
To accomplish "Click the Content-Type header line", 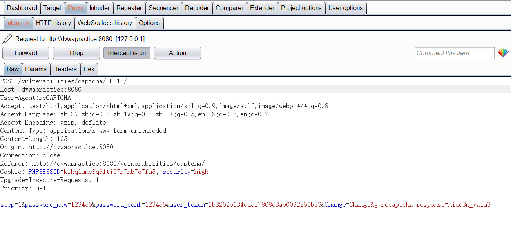I will pos(83,131).
